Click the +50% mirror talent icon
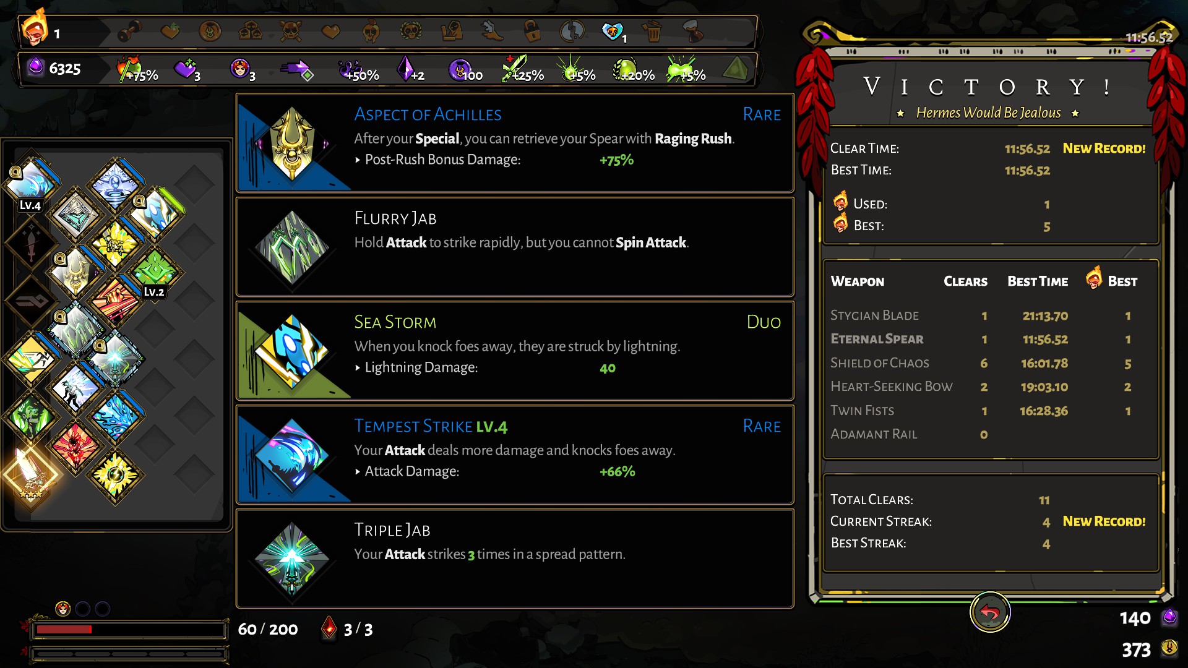 [351, 69]
